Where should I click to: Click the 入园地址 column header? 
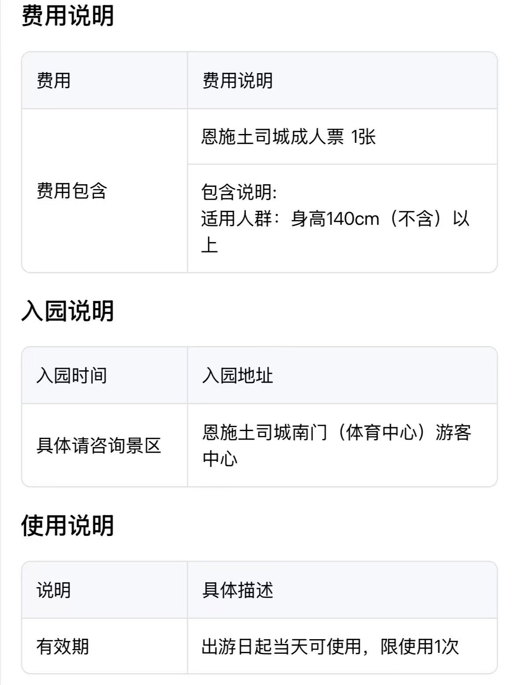coord(237,376)
